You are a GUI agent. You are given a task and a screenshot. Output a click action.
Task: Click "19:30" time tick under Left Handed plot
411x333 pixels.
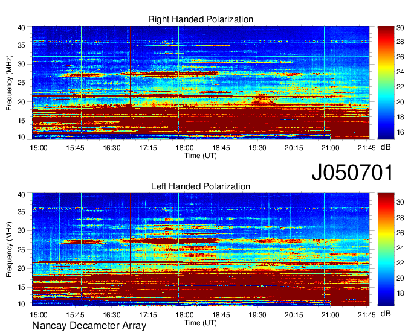(x=257, y=315)
